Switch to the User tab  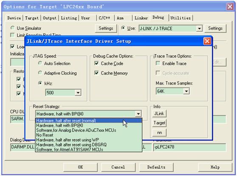pyautogui.click(x=87, y=18)
